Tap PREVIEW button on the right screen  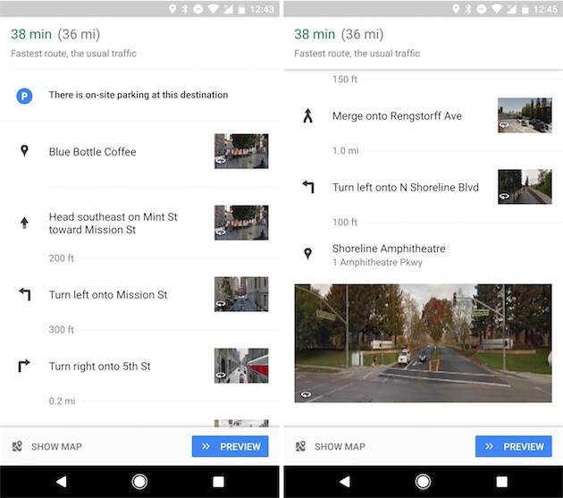click(514, 446)
